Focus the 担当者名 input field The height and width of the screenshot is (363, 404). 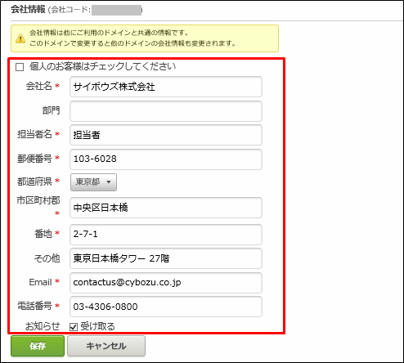(x=166, y=135)
